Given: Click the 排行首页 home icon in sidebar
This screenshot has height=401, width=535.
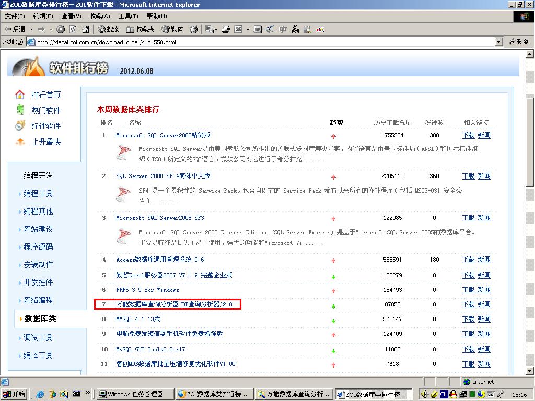Looking at the screenshot, I should coord(19,95).
